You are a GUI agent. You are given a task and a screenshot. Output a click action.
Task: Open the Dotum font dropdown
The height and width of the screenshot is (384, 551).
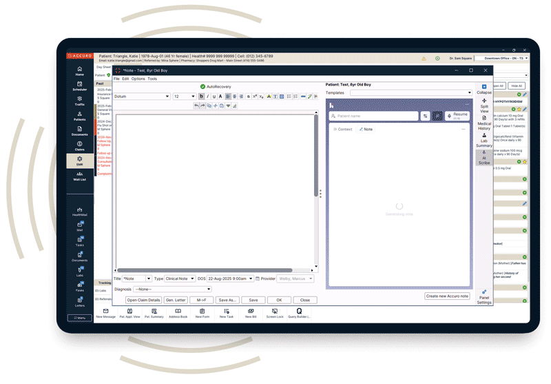[142, 97]
